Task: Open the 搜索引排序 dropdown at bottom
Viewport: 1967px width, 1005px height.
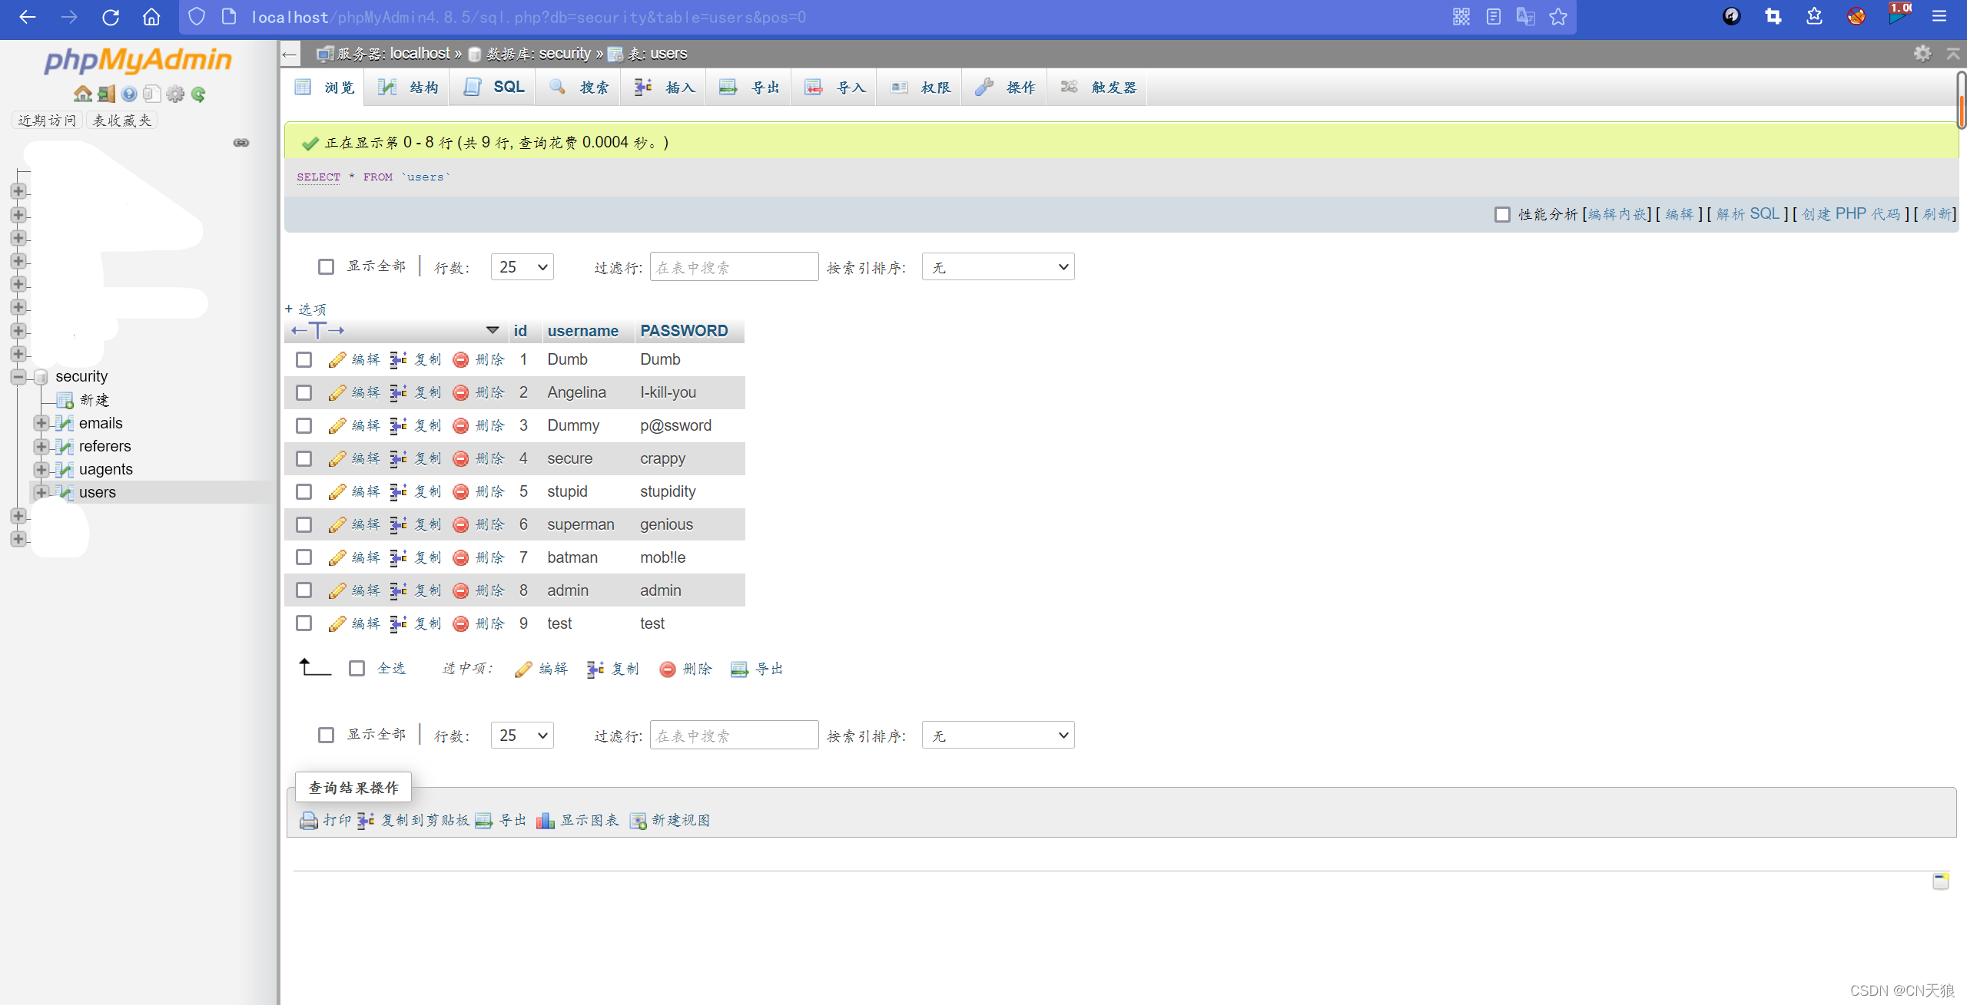Action: (x=997, y=736)
